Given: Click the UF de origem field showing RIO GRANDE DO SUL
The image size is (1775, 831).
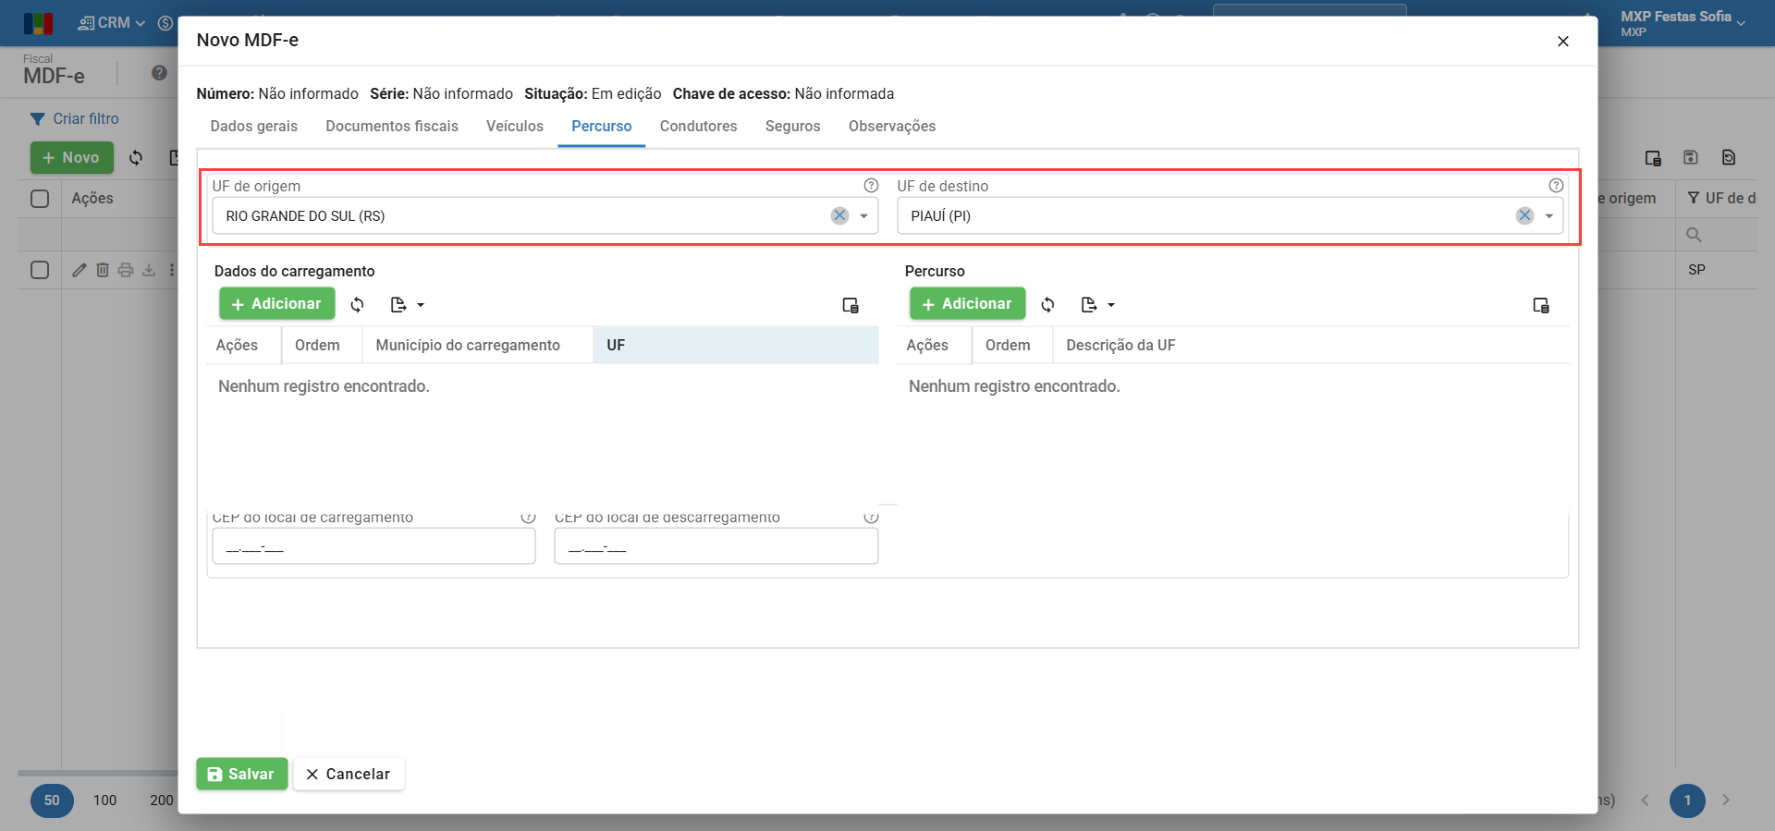Looking at the screenshot, I should coord(545,215).
